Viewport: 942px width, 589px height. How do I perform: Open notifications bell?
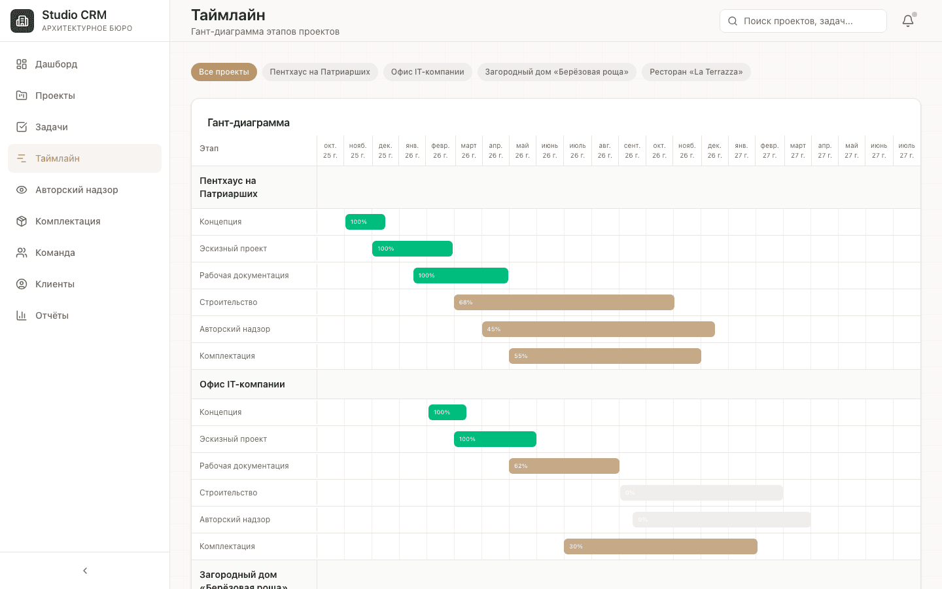click(908, 21)
